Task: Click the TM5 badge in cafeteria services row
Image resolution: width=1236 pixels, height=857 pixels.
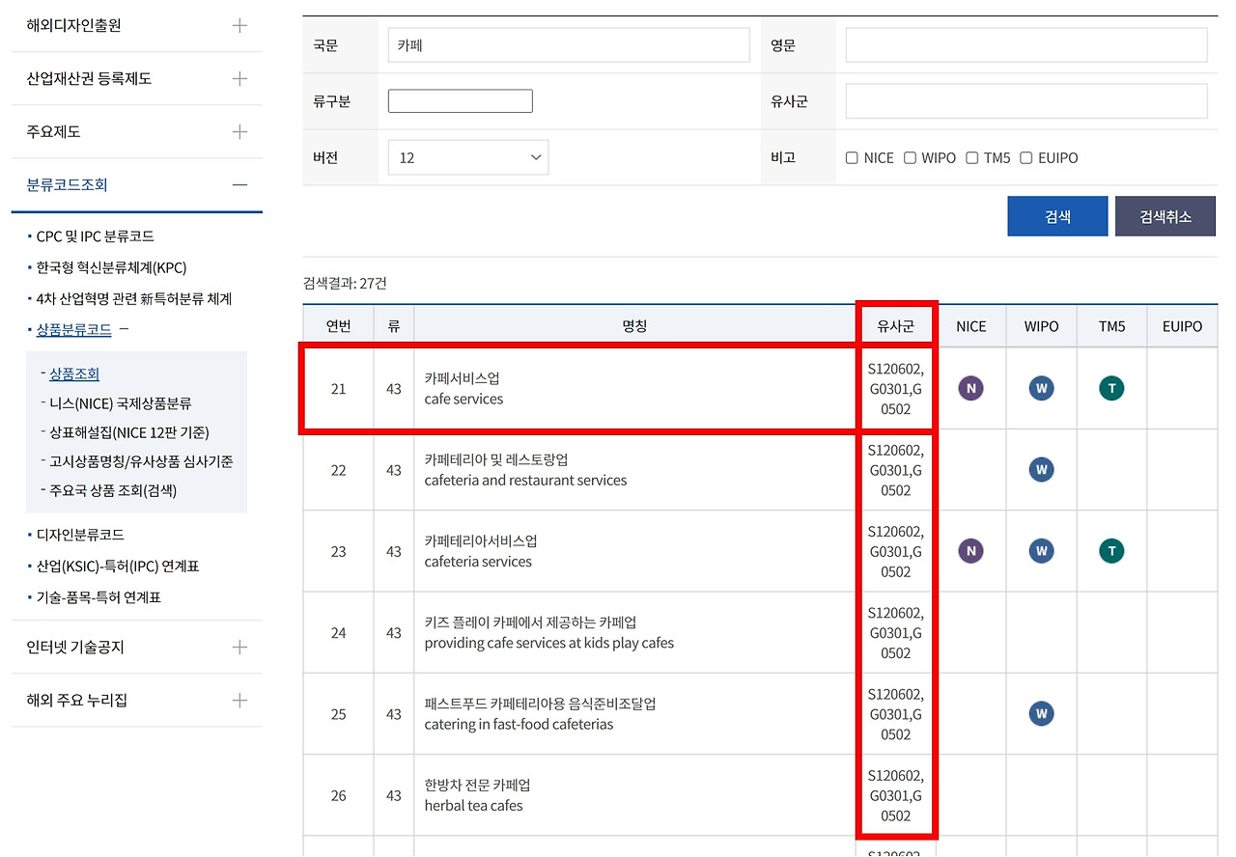Action: 1111,551
